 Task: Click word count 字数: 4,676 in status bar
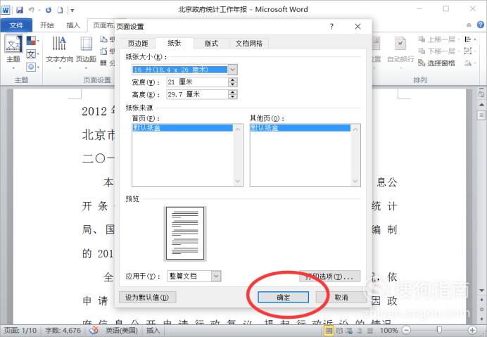point(63,331)
